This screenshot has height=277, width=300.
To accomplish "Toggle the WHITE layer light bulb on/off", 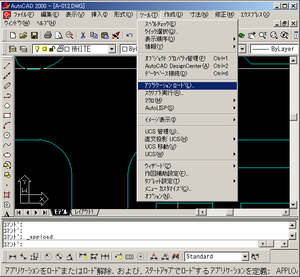I will coord(37,49).
